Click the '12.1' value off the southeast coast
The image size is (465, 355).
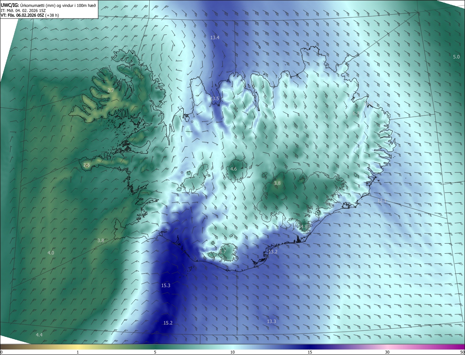pos(381,201)
